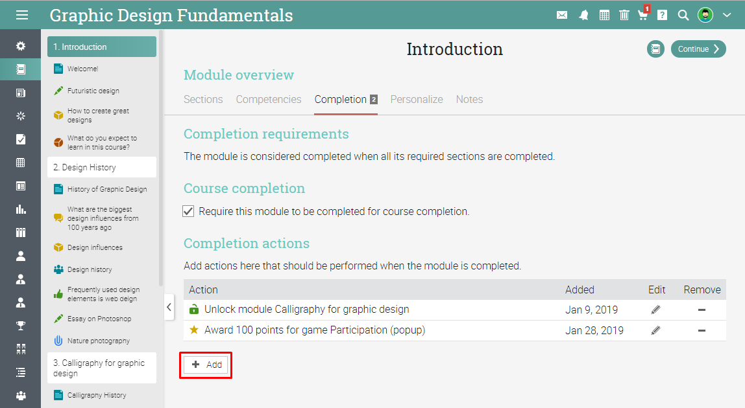Edit the Unlock module Calligraphy action
Viewport: 745px width, 408px height.
[x=655, y=310]
